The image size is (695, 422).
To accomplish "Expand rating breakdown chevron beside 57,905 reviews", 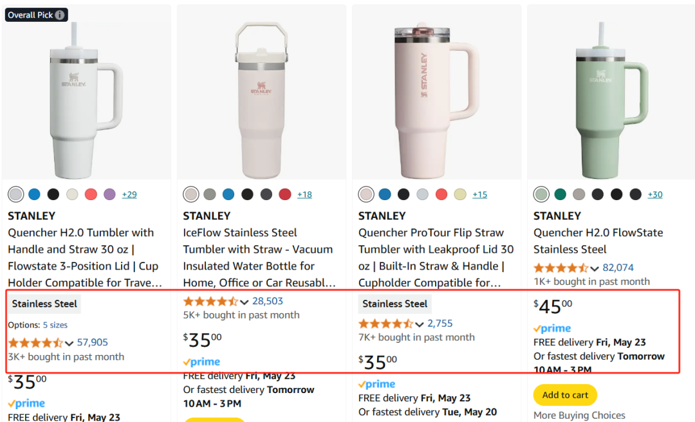I will (x=69, y=343).
